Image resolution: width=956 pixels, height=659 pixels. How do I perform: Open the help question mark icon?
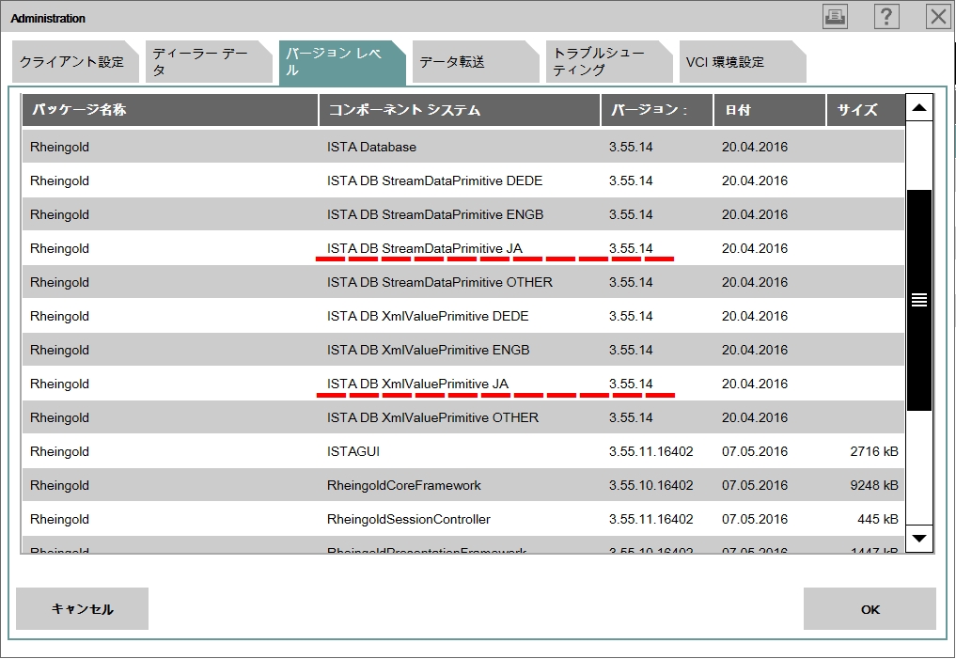(x=886, y=17)
